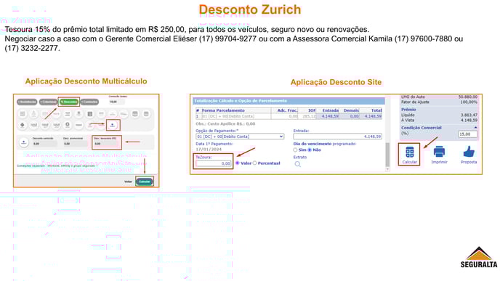This screenshot has height=281, width=500.
Task: Open the grey pill tab right of Descontos
Action: pyautogui.click(x=89, y=102)
